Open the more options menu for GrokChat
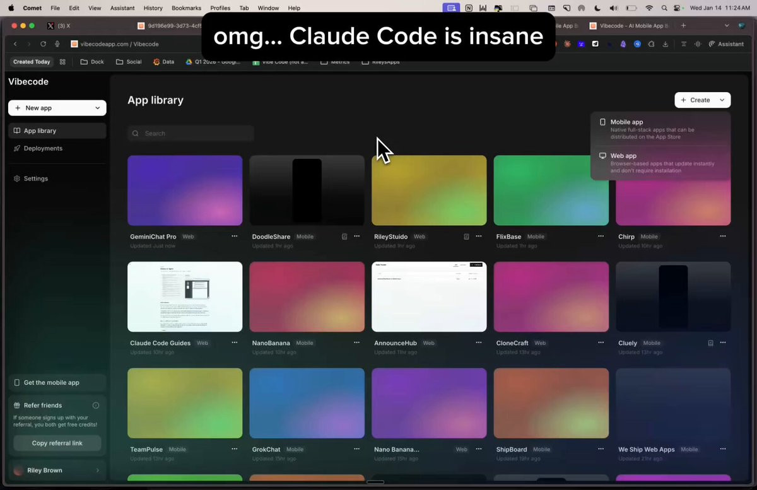 (356, 450)
